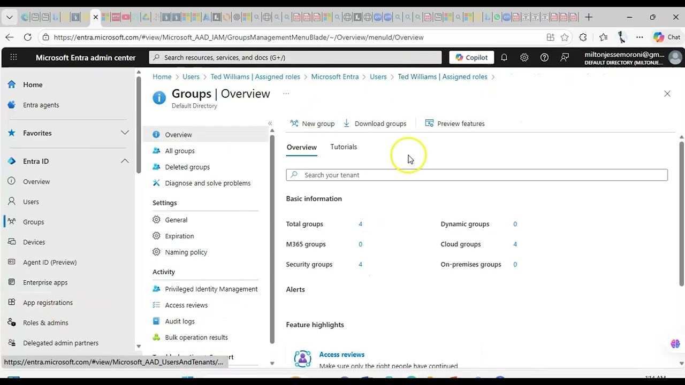Click the Security groups count 4

360,264
